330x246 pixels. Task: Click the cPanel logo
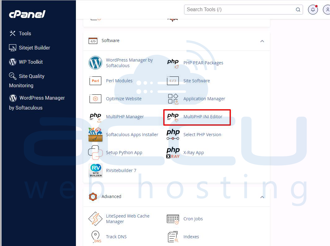pyautogui.click(x=27, y=14)
